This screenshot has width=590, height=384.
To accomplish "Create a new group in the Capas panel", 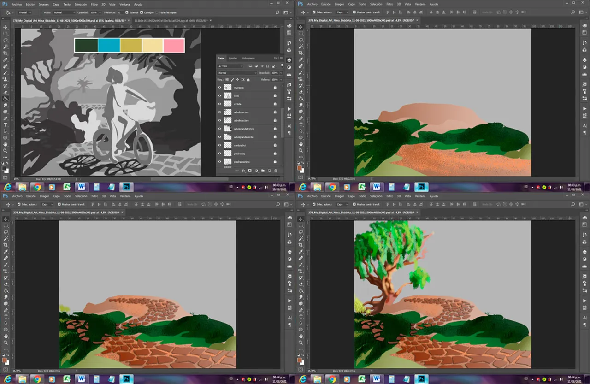I will [263, 171].
